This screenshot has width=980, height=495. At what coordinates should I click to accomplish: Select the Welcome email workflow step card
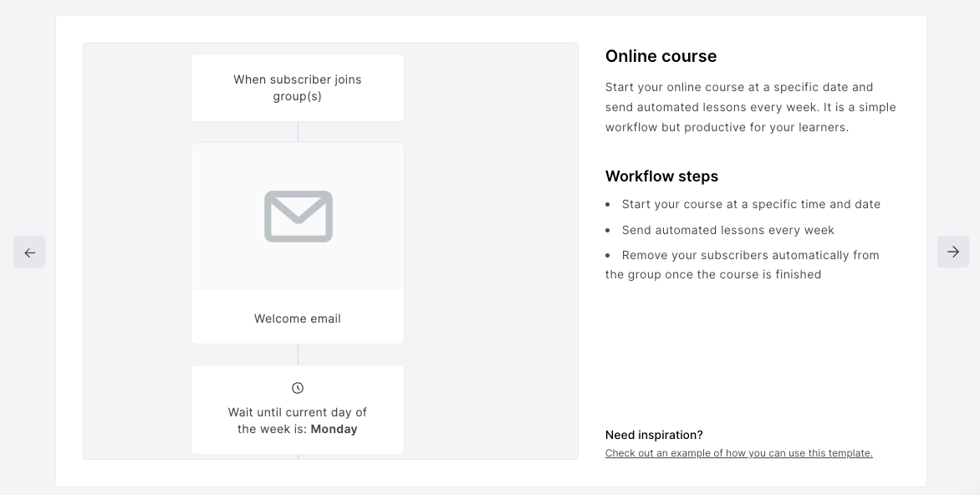(298, 319)
